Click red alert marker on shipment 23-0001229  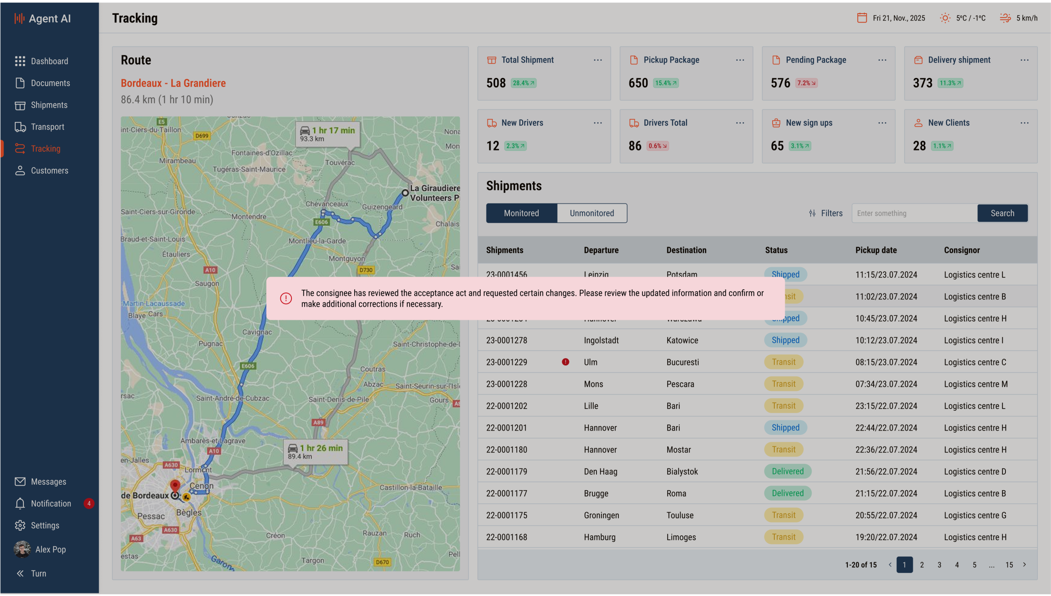565,362
